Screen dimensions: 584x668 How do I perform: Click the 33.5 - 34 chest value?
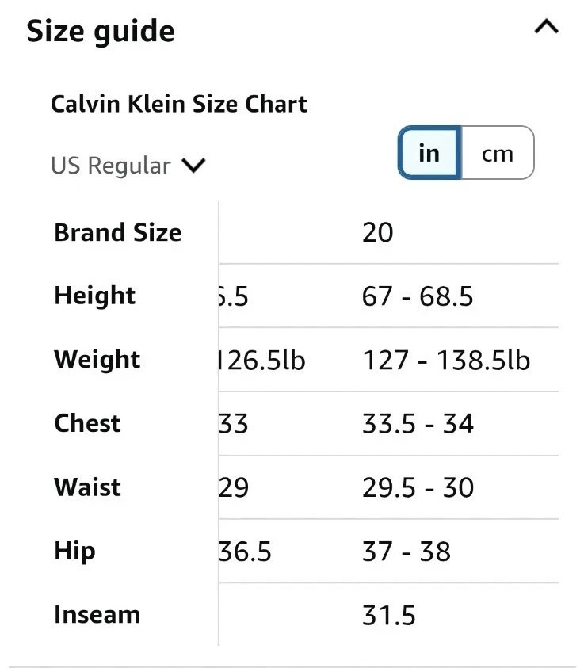(418, 424)
